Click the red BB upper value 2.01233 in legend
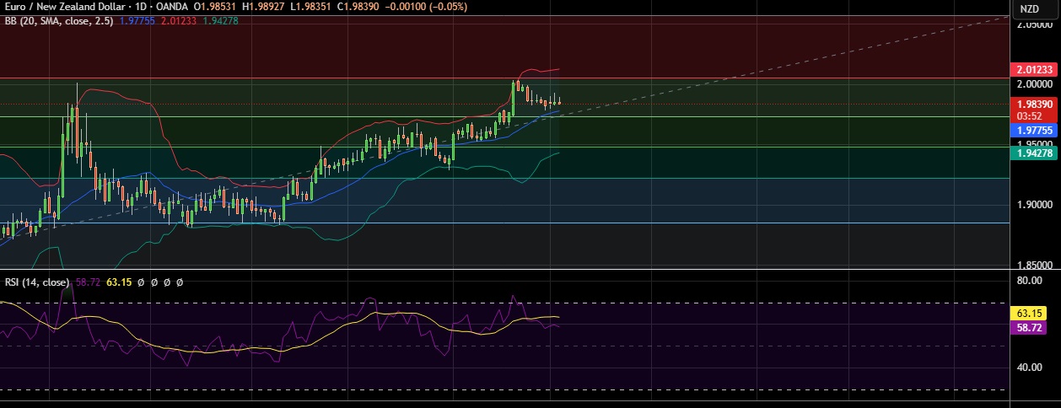This screenshot has width=1061, height=408. 178,20
